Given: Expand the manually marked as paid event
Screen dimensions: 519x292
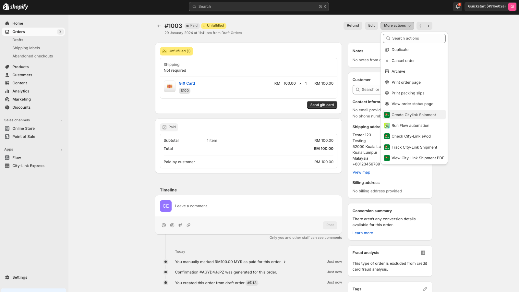Looking at the screenshot, I should 285,262.
